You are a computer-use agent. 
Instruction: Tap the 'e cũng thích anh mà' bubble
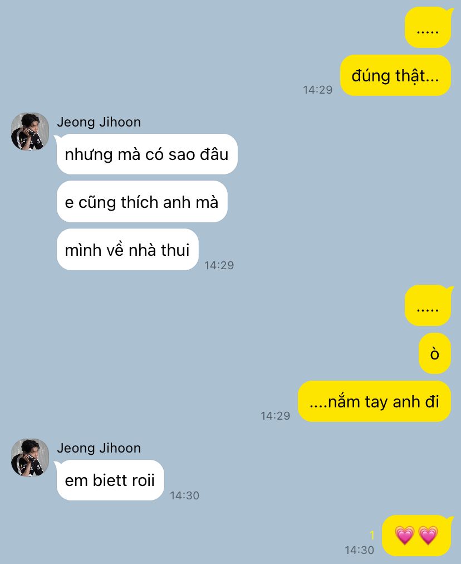click(x=141, y=202)
